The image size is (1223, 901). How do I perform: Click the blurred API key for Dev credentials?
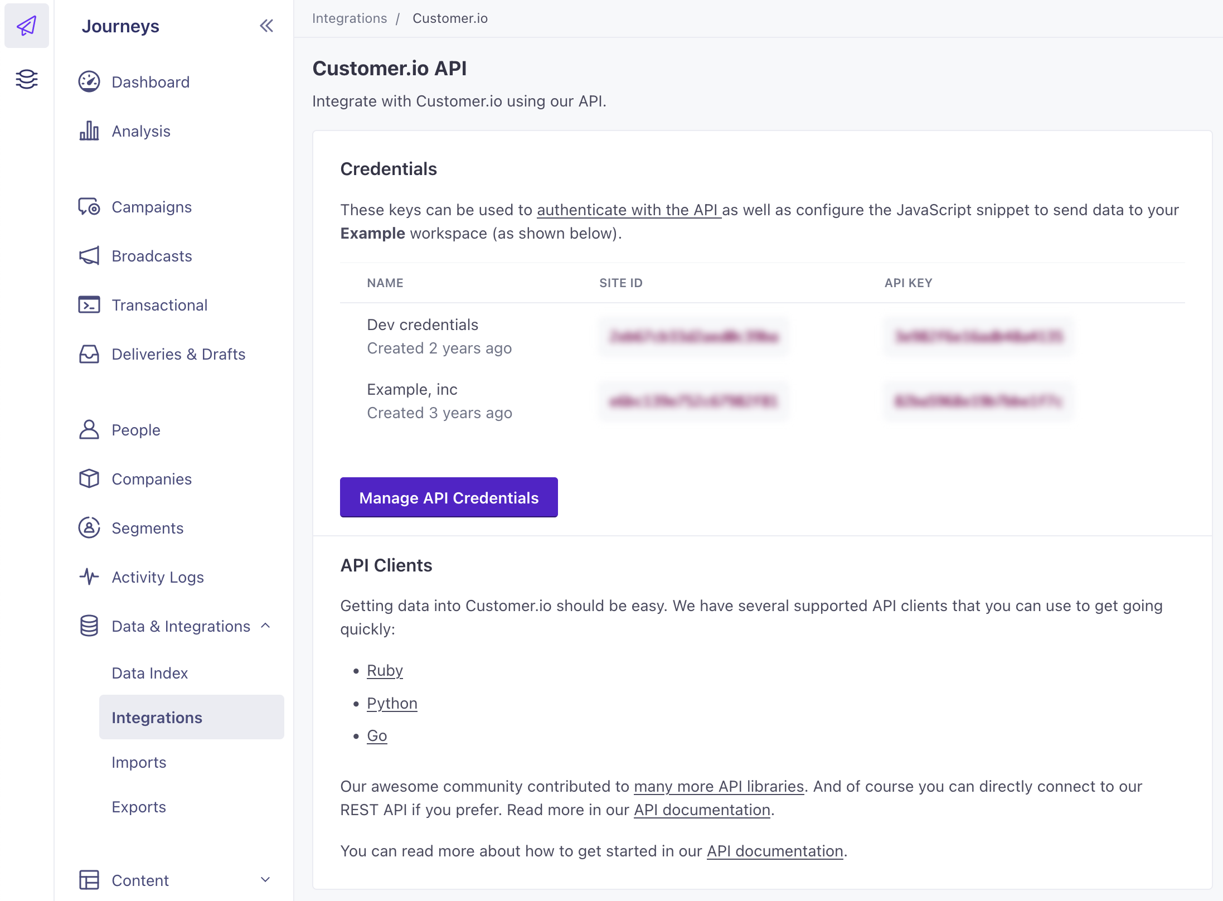point(979,336)
